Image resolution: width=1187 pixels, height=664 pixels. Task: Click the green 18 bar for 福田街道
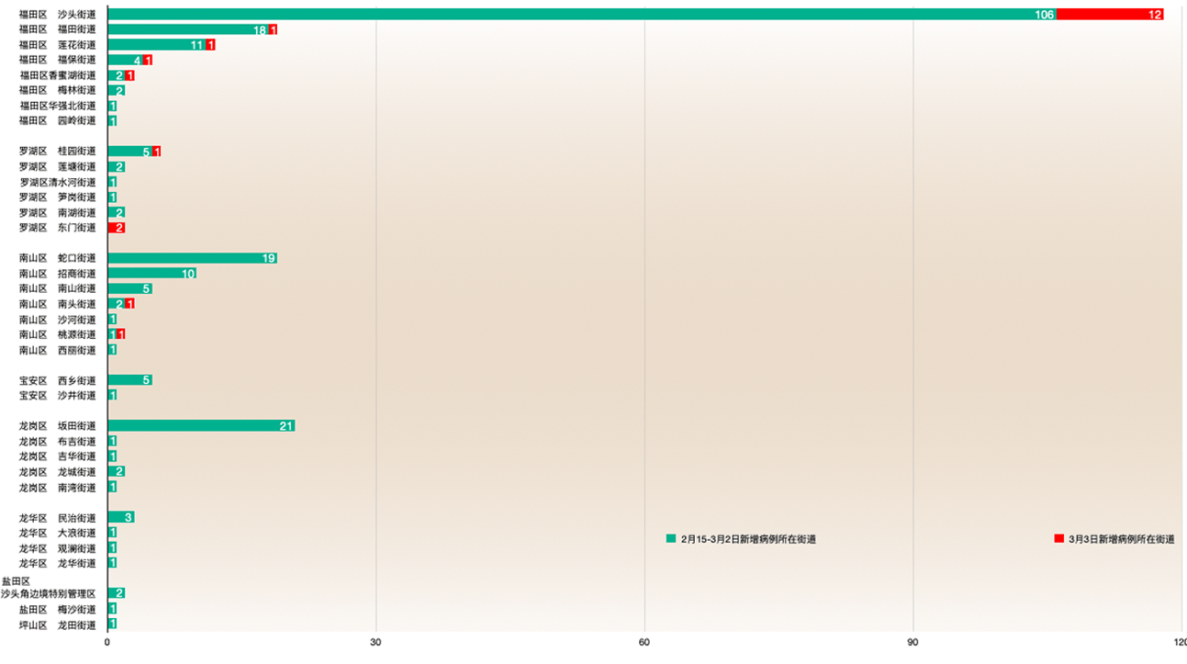(188, 29)
